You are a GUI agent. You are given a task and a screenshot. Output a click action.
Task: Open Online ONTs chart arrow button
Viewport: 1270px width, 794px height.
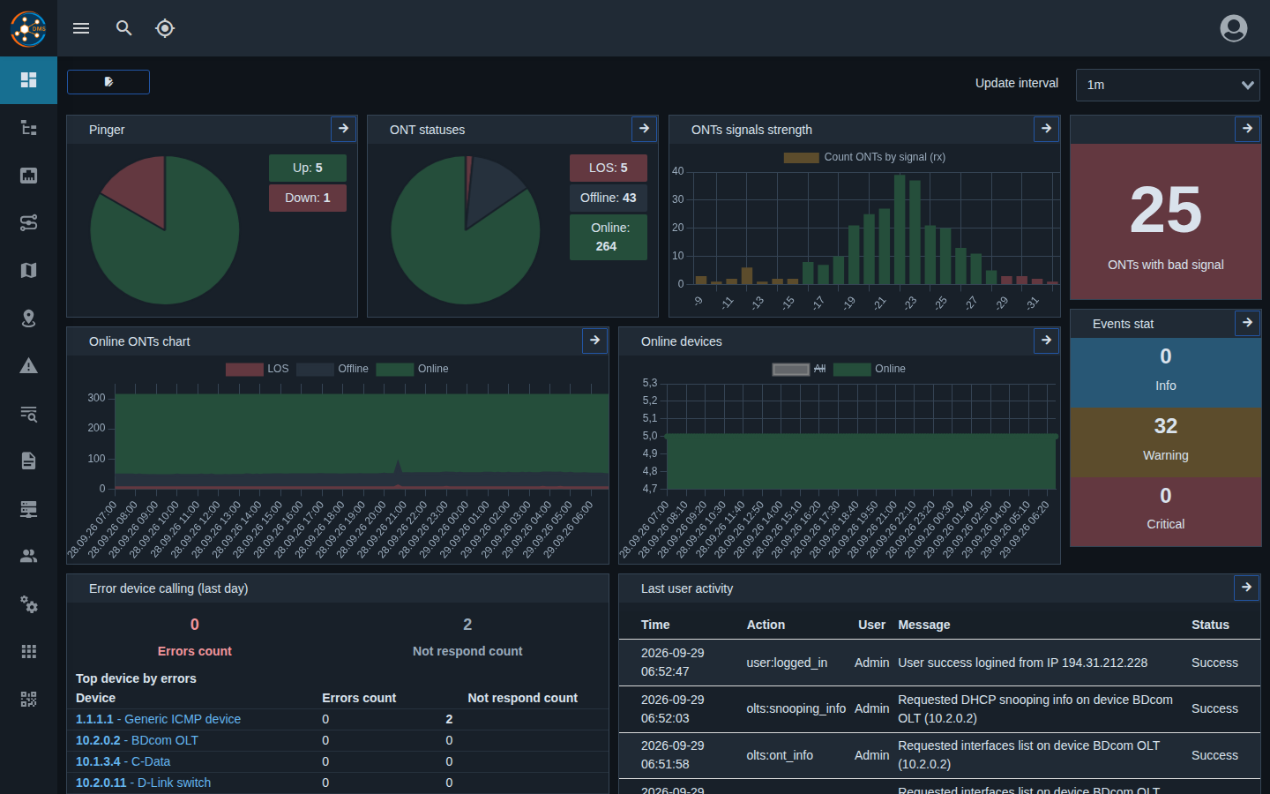point(594,341)
